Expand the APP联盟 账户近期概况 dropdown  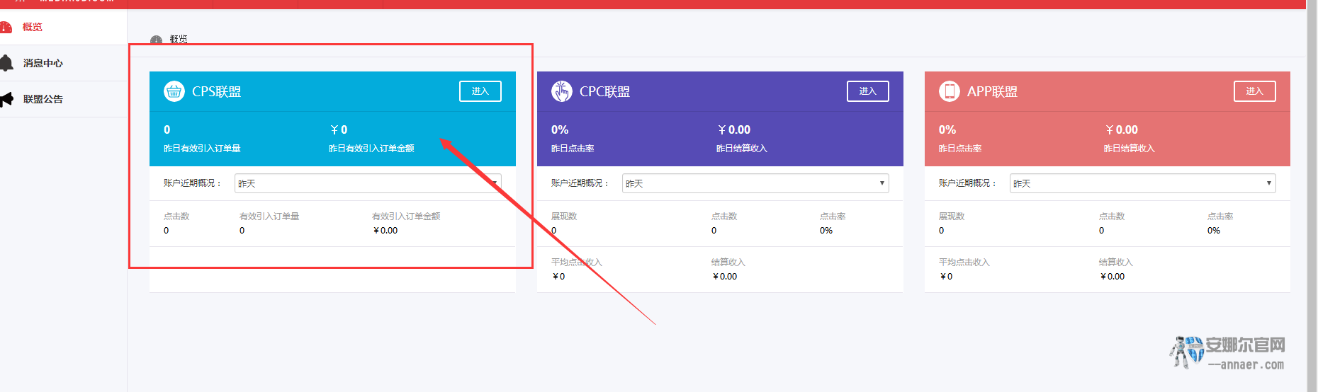pyautogui.click(x=1143, y=183)
